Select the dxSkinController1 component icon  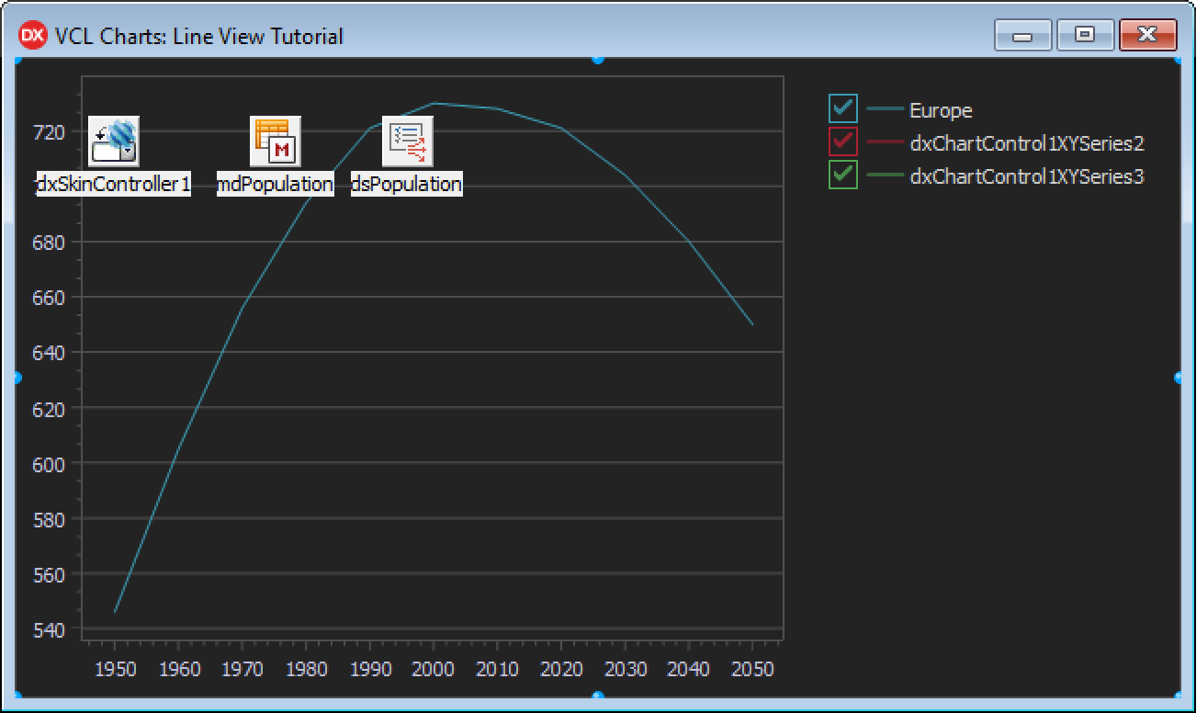pos(113,141)
